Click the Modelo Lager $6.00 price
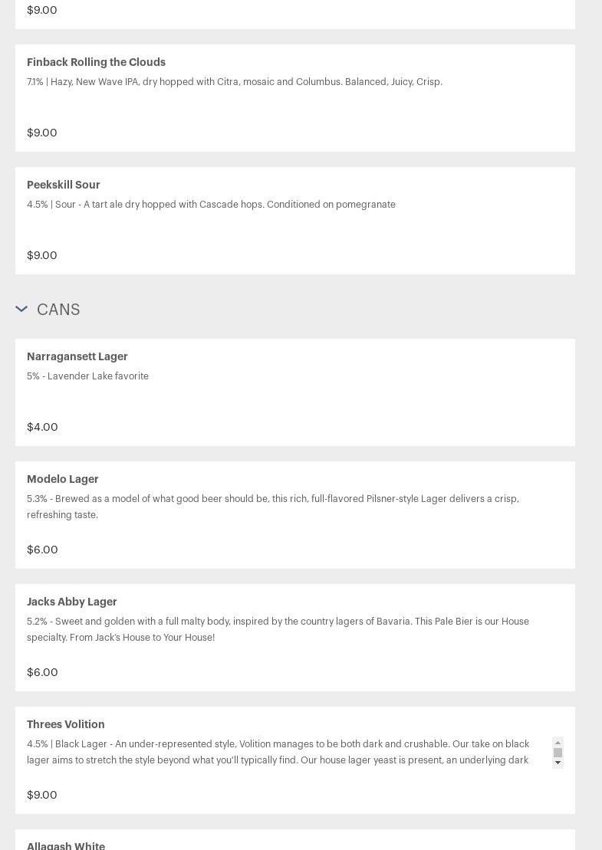The width and height of the screenshot is (602, 850). [42, 550]
